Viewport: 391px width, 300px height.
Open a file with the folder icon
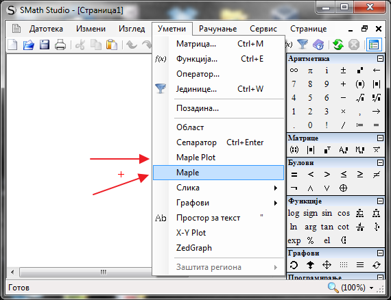[28, 45]
